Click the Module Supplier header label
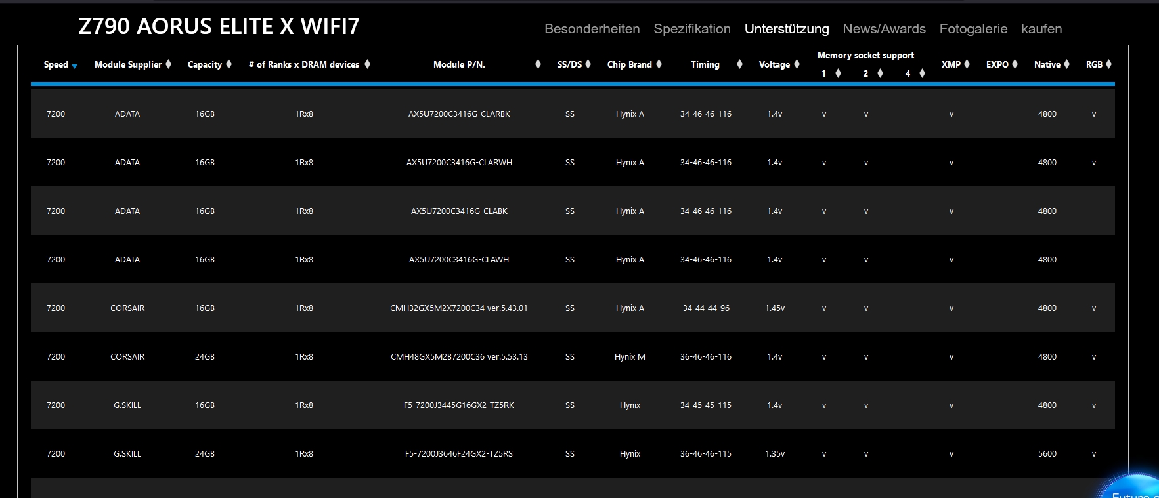1159x498 pixels. point(128,64)
